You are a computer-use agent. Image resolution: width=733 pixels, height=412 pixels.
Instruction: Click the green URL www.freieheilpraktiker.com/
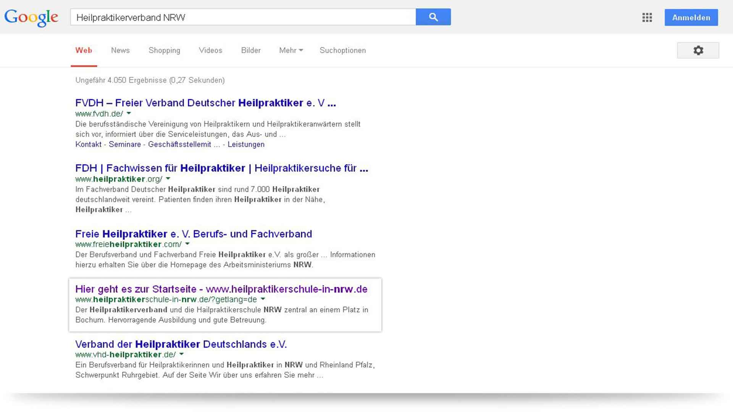coord(128,244)
